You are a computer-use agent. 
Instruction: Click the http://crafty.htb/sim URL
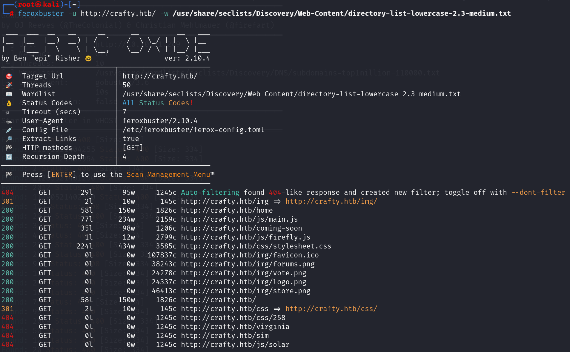pos(225,336)
